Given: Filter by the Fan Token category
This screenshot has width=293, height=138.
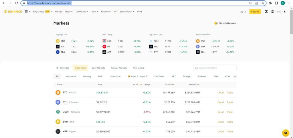Looking at the screenshot, I should [x=159, y=76].
